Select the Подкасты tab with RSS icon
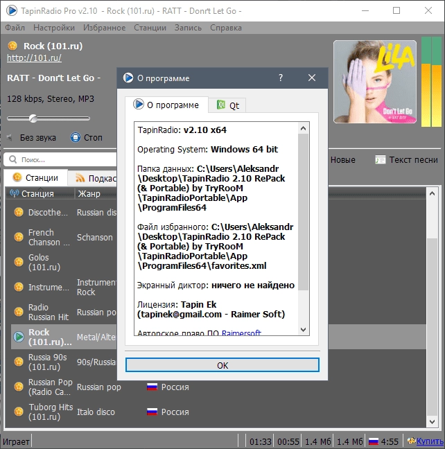This screenshot has height=449, width=445. point(92,178)
